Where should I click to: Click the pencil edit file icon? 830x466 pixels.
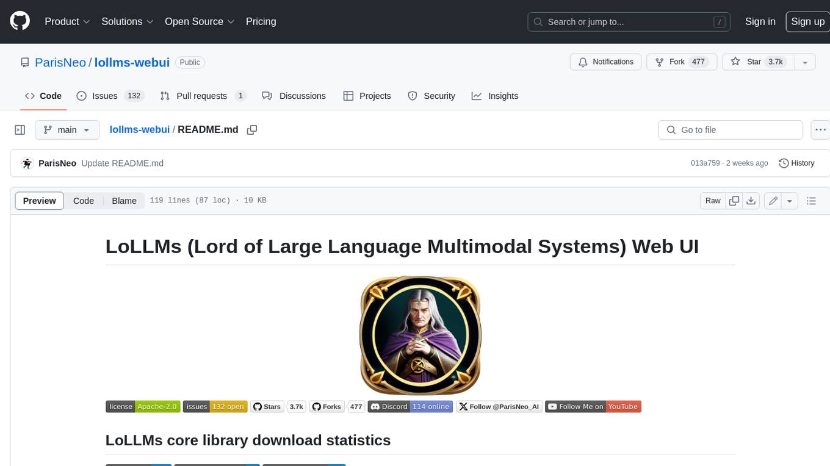[x=773, y=201]
